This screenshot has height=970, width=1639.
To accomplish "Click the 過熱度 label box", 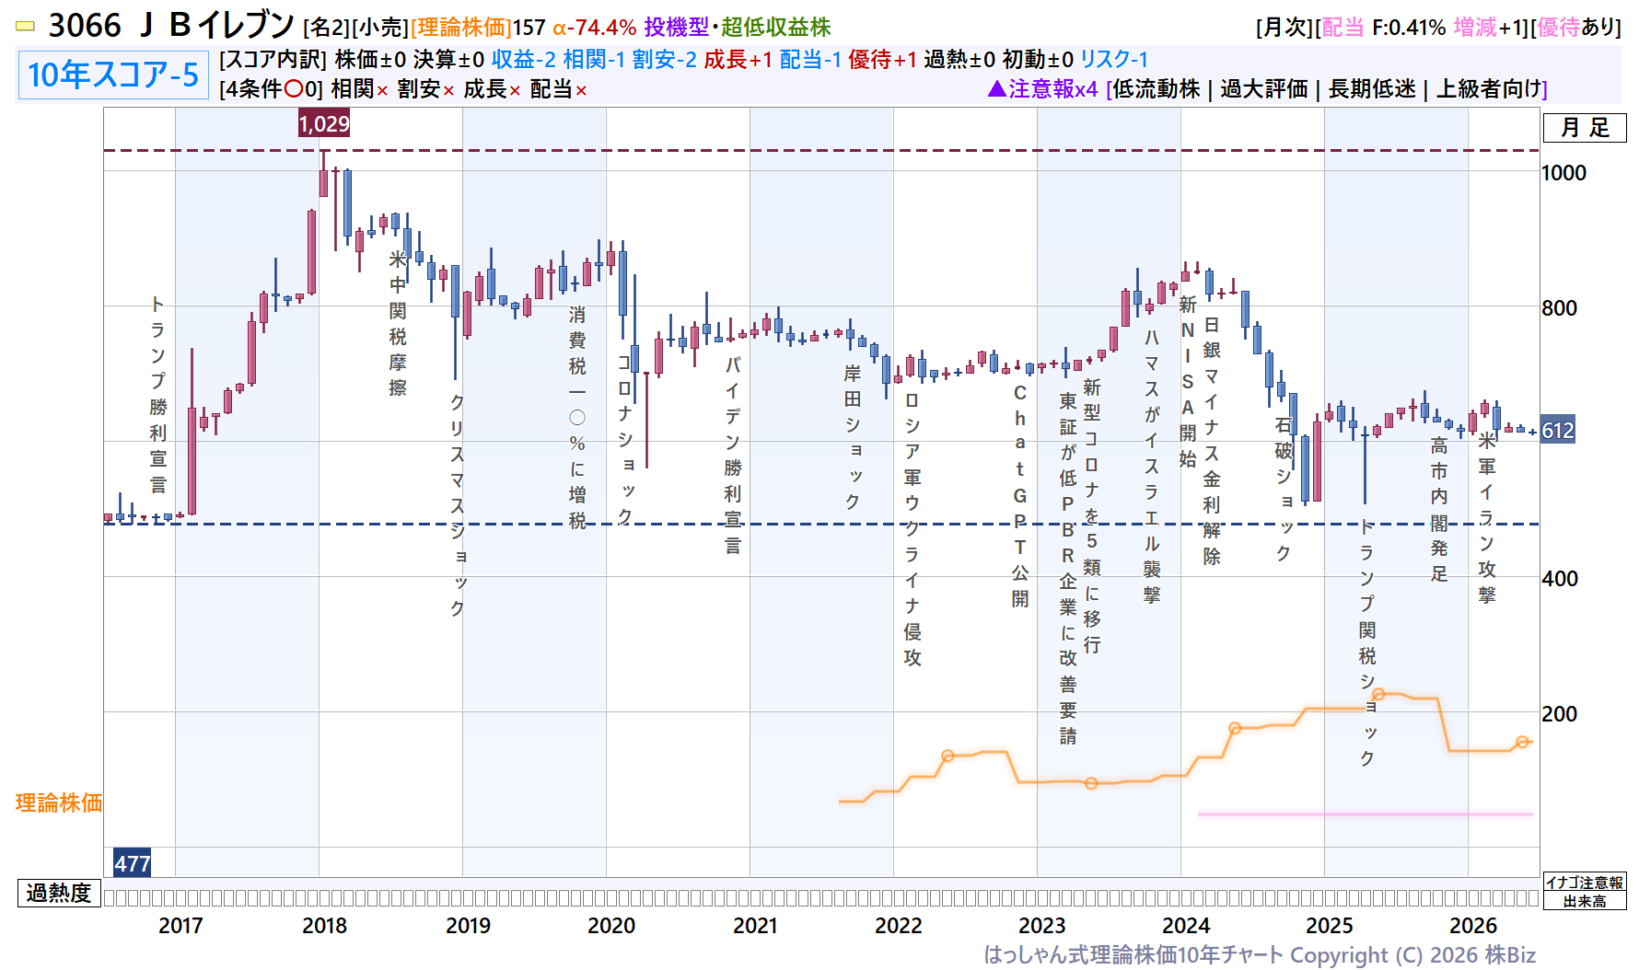I will tap(59, 894).
